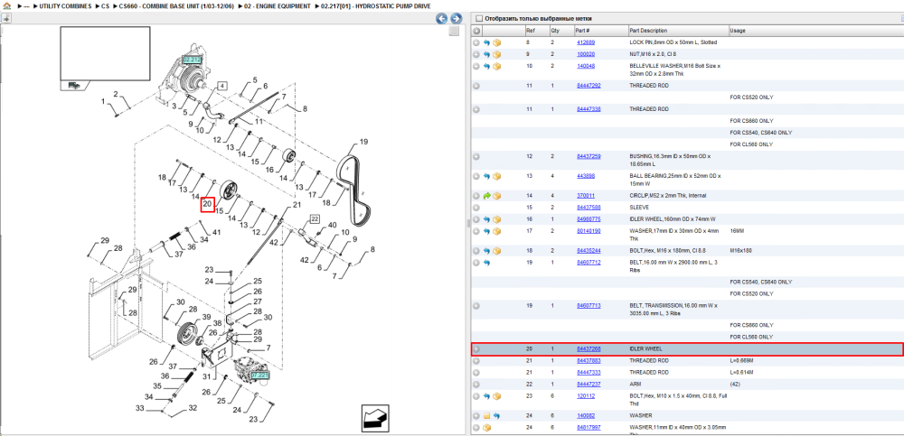Open part number link 84447237
Image resolution: width=904 pixels, height=436 pixels.
pyautogui.click(x=589, y=385)
